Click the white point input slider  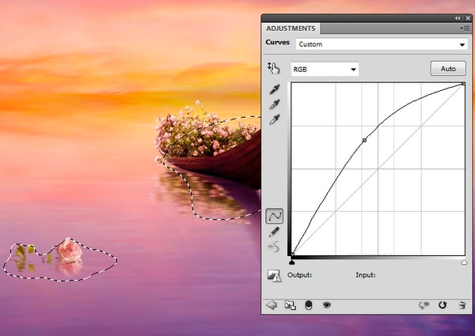(x=464, y=262)
